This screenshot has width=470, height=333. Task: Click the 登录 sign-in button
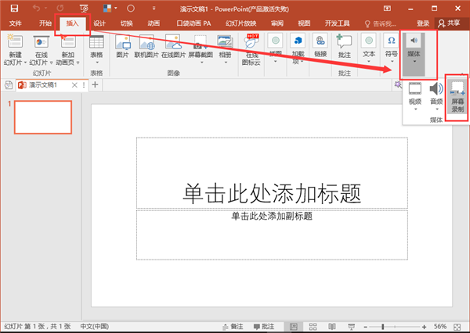[x=423, y=24]
